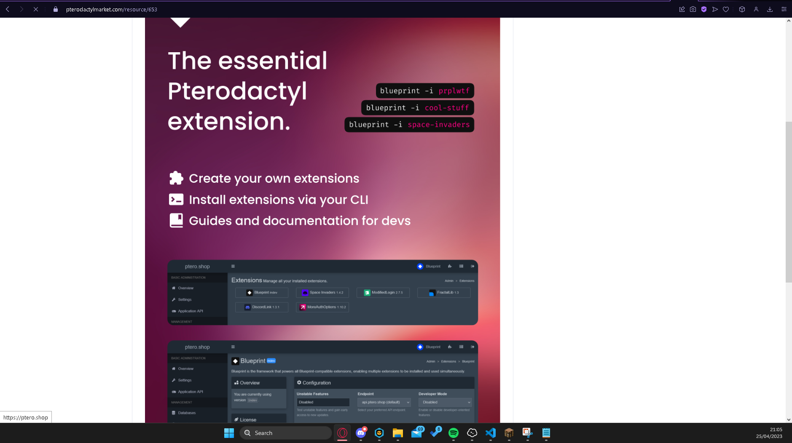Open Spotify from the taskbar
The width and height of the screenshot is (792, 443).
[454, 433]
